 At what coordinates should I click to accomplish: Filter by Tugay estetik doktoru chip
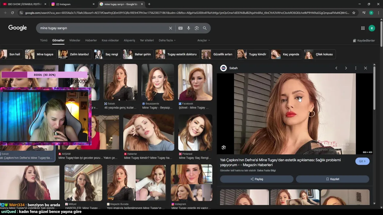177,54
